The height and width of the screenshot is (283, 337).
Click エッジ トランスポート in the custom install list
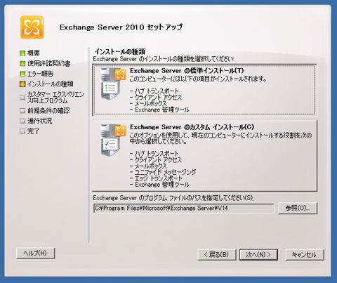click(x=159, y=178)
